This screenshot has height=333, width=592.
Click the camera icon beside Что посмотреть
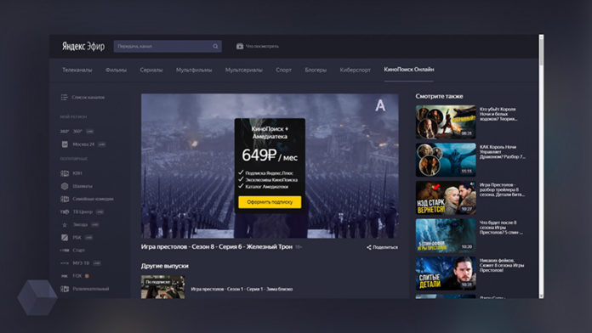(240, 47)
